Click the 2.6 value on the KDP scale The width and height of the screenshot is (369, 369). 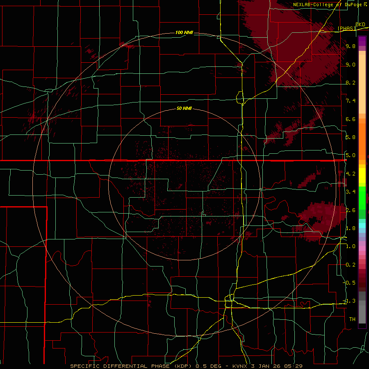(351, 210)
